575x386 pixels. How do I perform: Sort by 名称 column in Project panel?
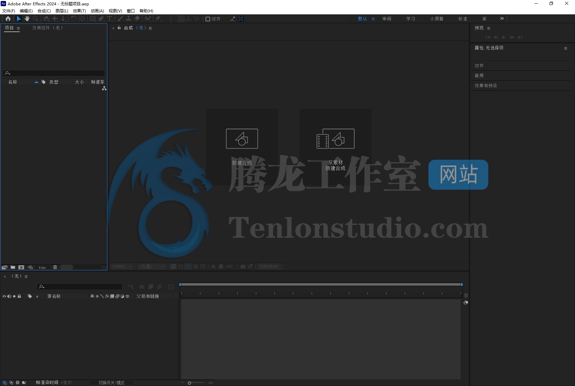pyautogui.click(x=13, y=82)
